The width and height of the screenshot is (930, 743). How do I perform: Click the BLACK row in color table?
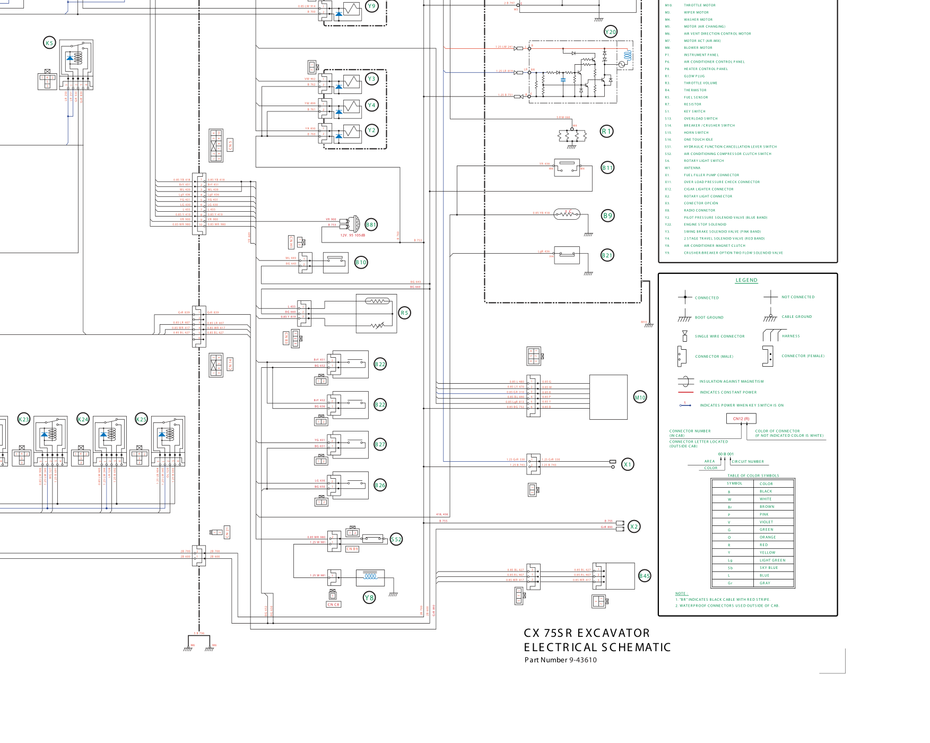click(753, 491)
